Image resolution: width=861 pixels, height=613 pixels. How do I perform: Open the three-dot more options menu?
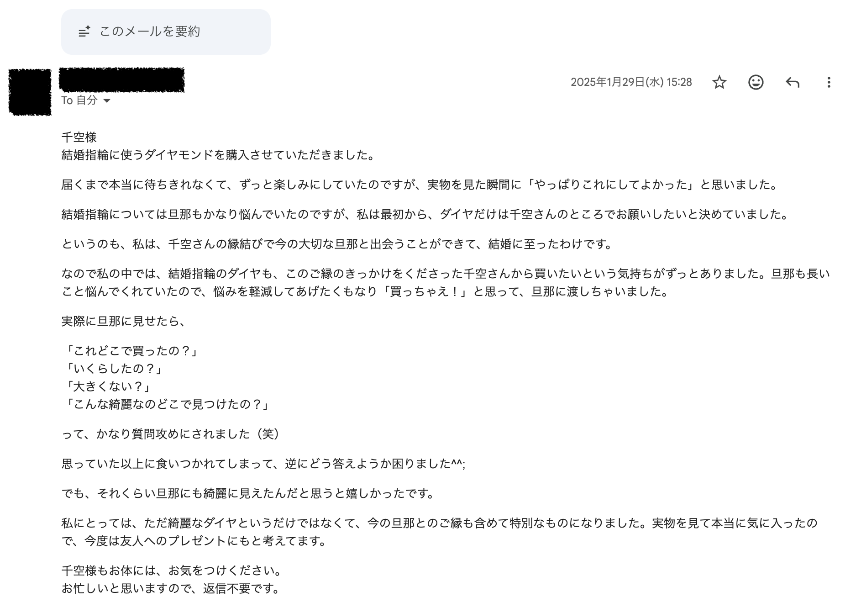829,82
